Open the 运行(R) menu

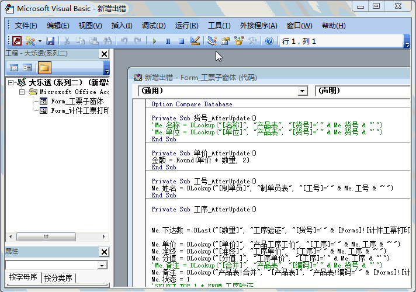pyautogui.click(x=186, y=26)
